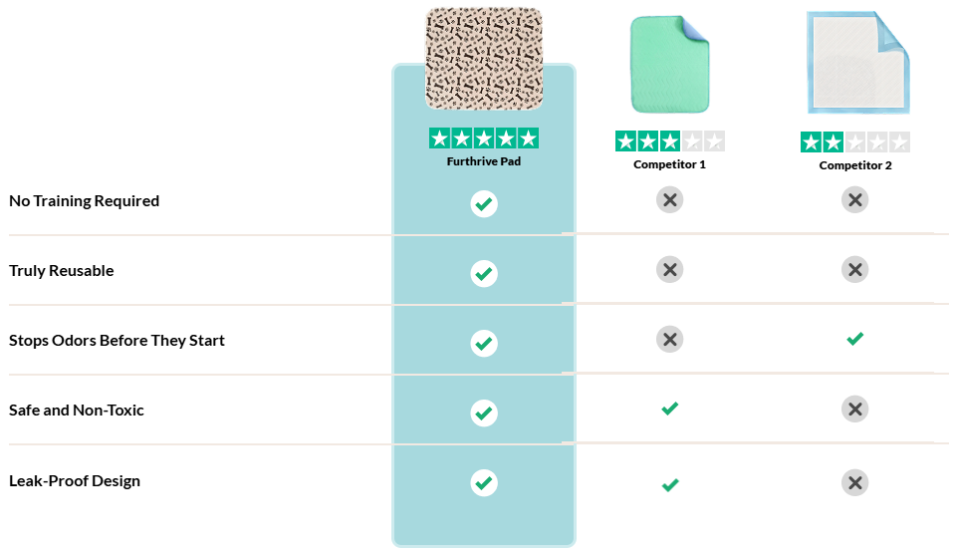Click Competitor 2 two-star rating
Image resolution: width=953 pixels, height=553 pixels.
855,142
